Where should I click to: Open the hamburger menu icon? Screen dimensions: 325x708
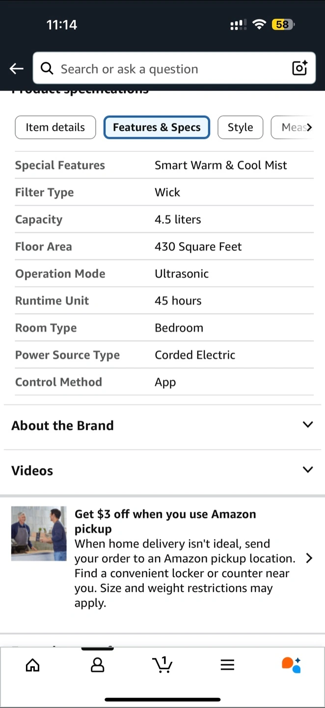(227, 665)
